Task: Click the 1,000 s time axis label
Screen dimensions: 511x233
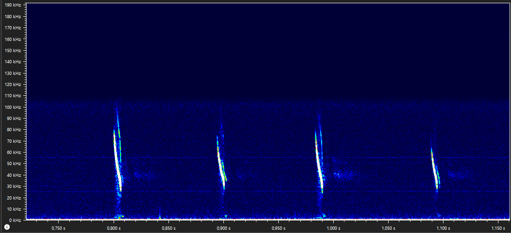Action: pyautogui.click(x=332, y=228)
